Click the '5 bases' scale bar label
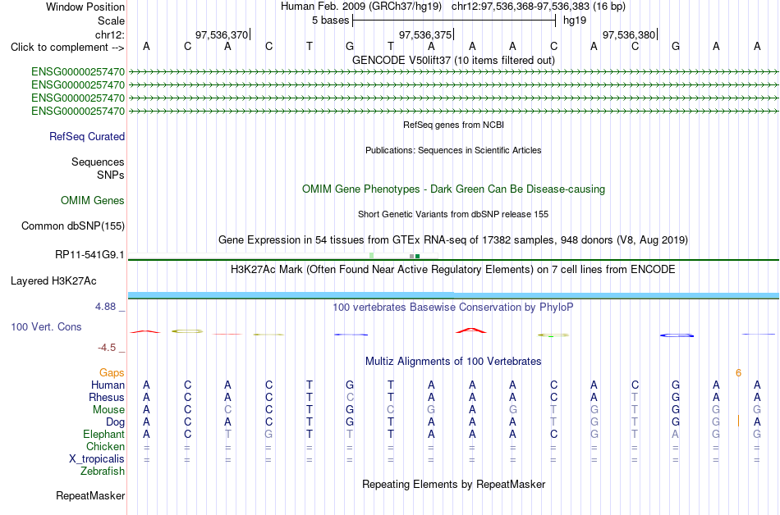 [330, 21]
